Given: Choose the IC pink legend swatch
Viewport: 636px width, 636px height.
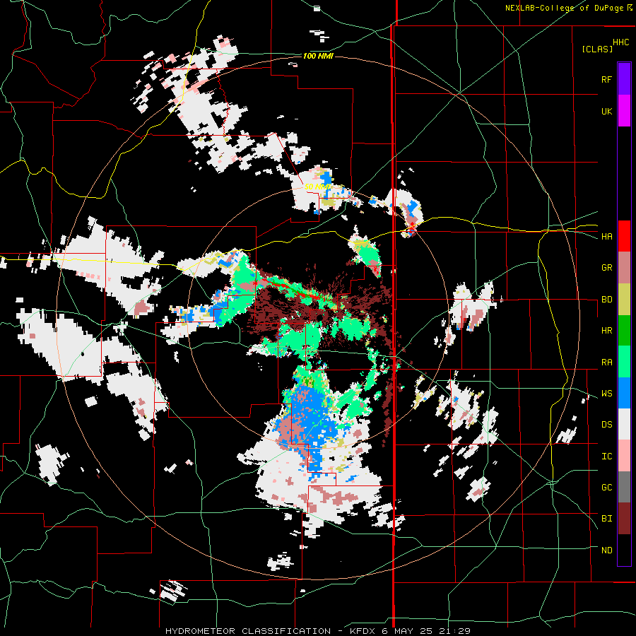Looking at the screenshot, I should click(x=624, y=456).
